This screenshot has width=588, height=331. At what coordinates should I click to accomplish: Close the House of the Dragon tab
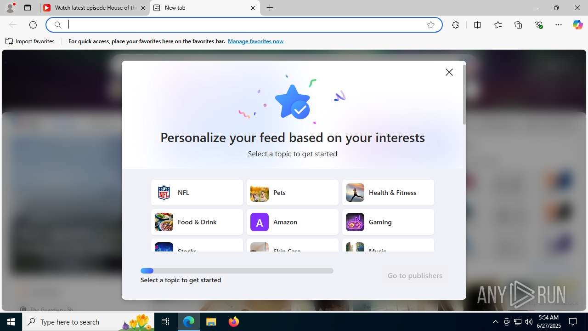[143, 8]
